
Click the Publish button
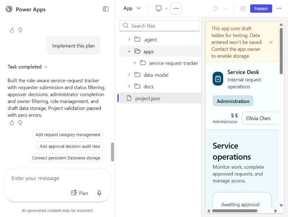261,8
